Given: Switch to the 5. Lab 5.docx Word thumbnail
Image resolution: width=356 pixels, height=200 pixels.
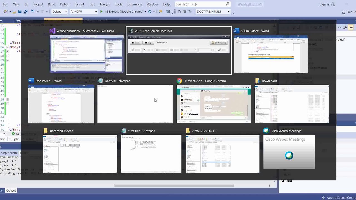Looking at the screenshot, I should pyautogui.click(x=271, y=54).
